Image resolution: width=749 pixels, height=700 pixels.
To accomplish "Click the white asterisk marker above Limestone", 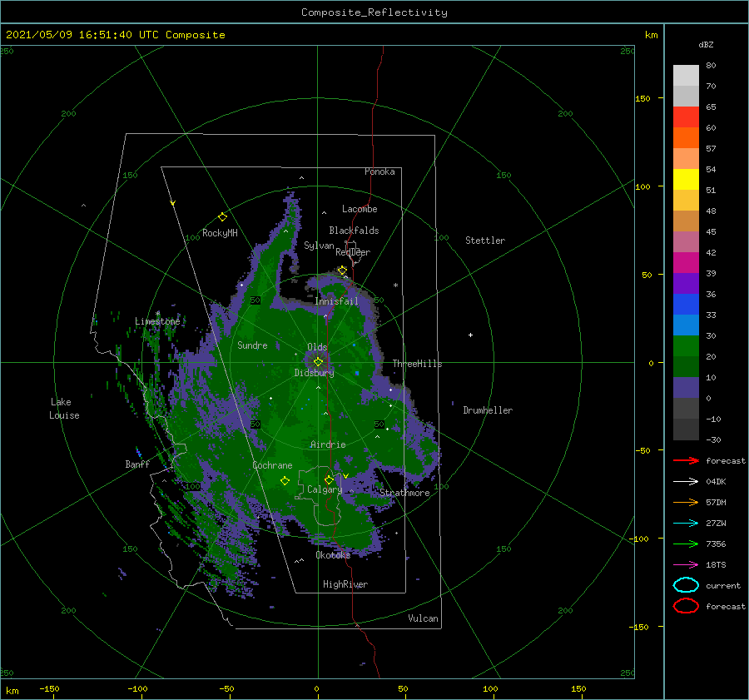I will coord(157,314).
